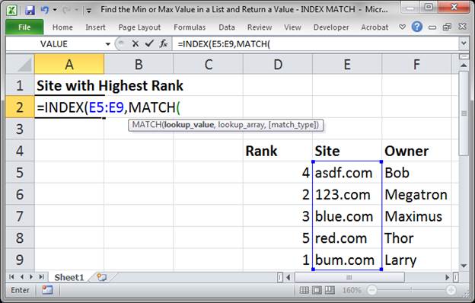Minimize the workbook window in ribbon bar
Image resolution: width=475 pixels, height=303 pixels.
tap(432, 27)
